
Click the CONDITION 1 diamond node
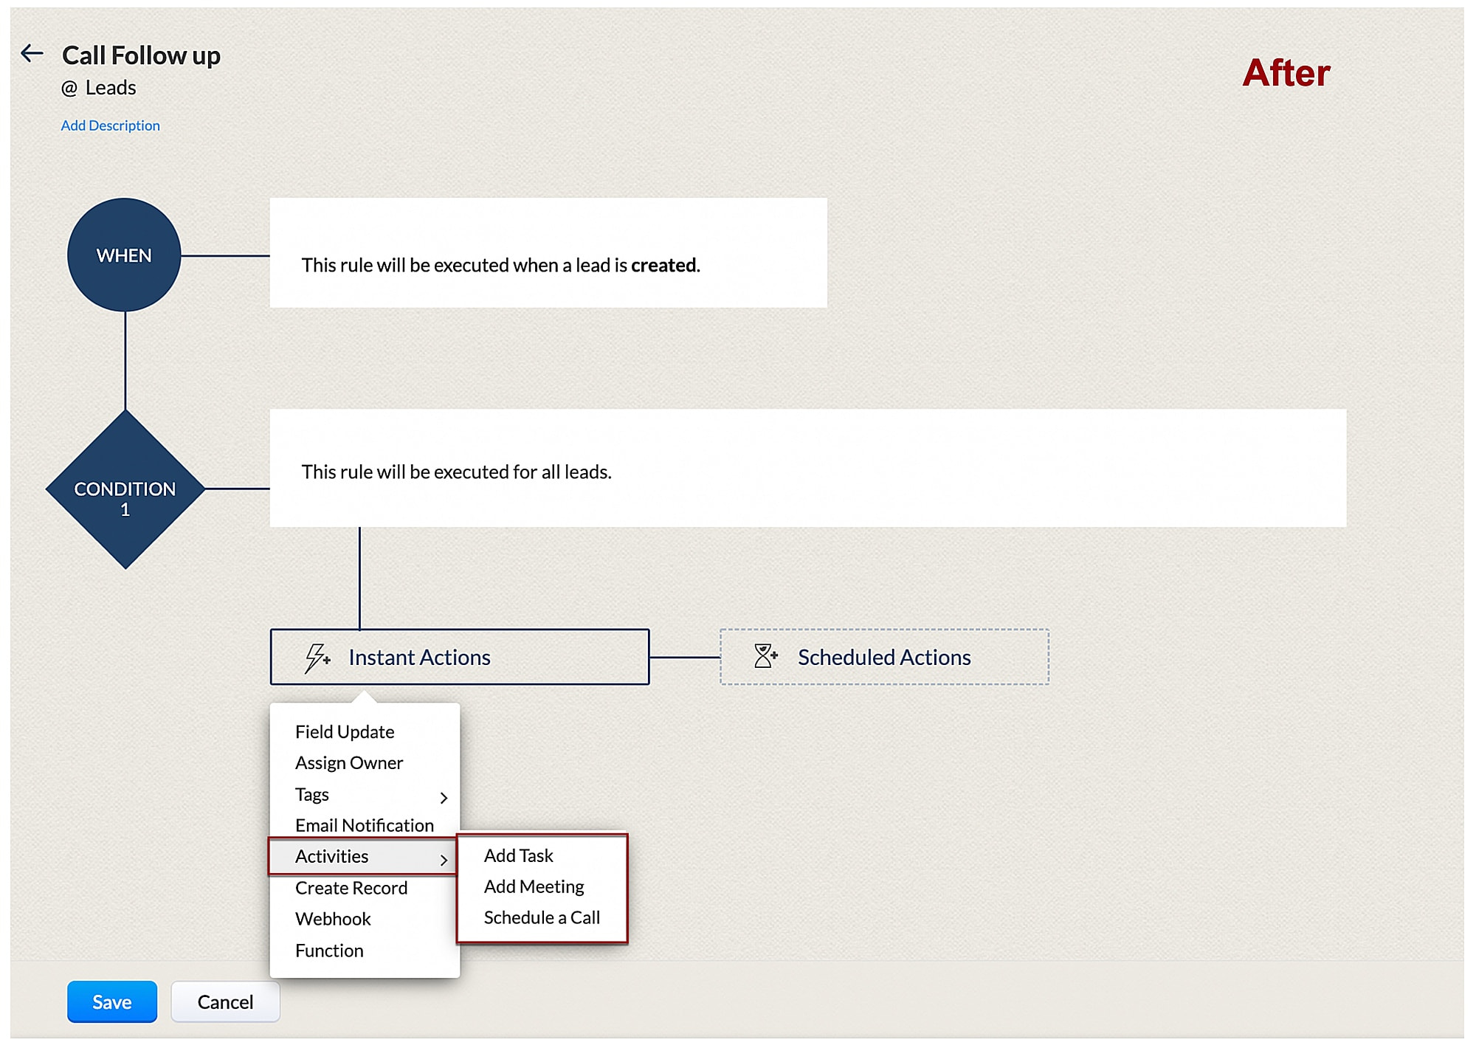point(125,489)
